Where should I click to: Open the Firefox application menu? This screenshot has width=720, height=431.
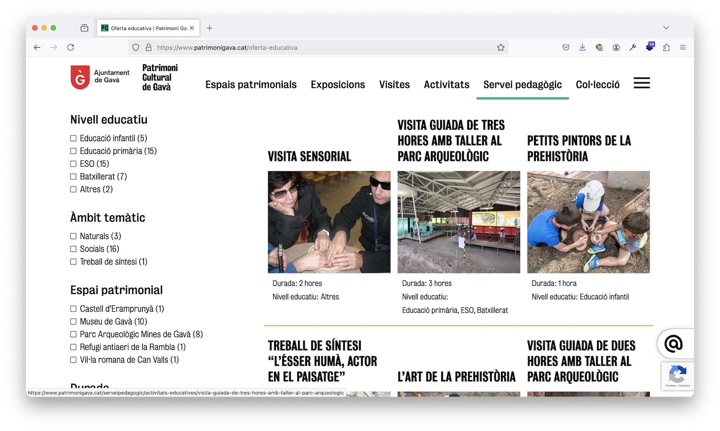coord(683,48)
